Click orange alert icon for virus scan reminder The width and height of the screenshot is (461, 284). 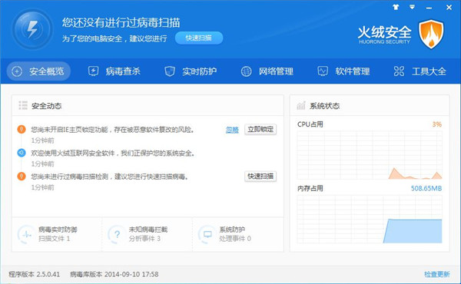click(x=22, y=177)
